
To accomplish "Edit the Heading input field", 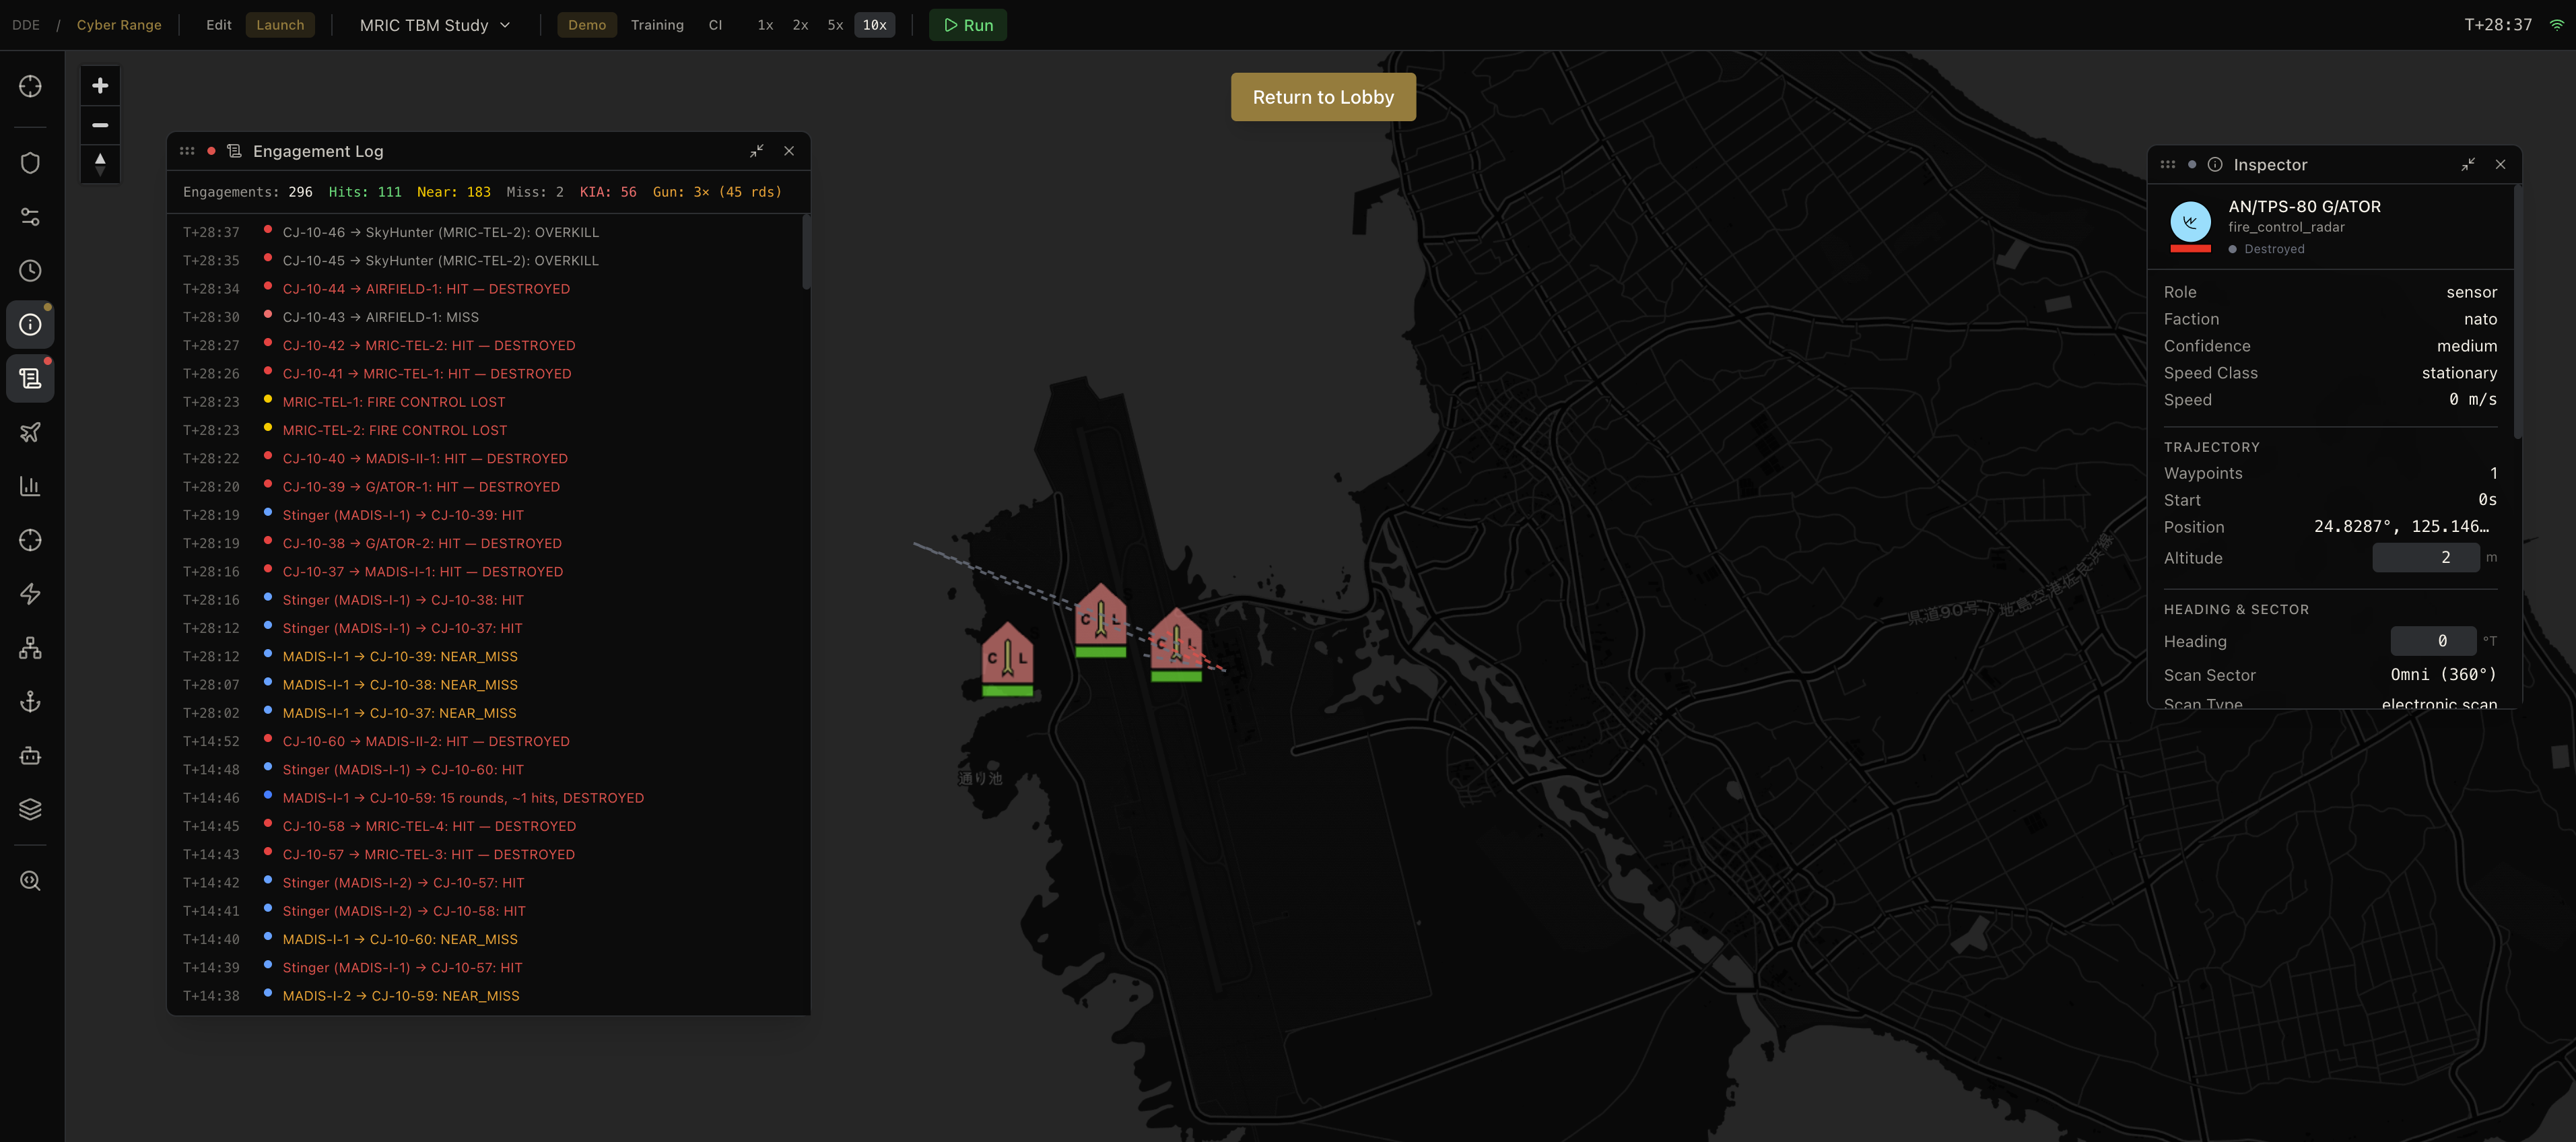I will point(2433,641).
